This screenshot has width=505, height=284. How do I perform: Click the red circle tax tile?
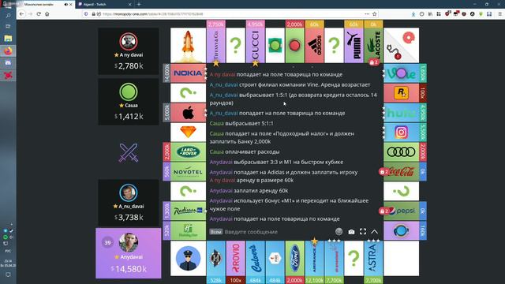(x=294, y=45)
